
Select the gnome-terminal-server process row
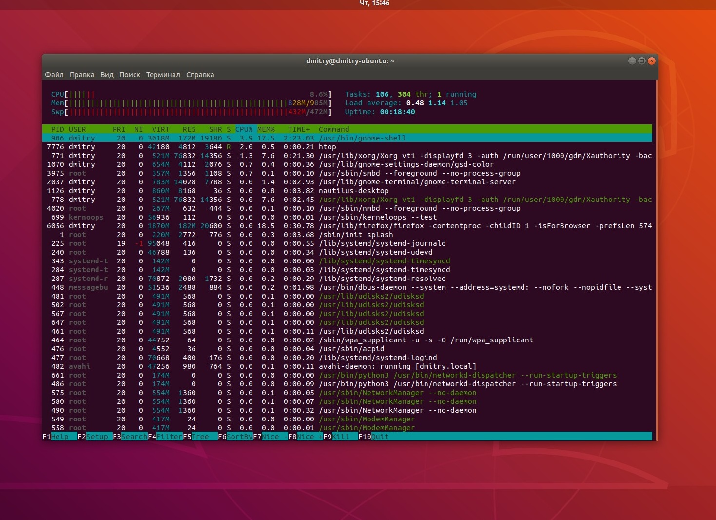[347, 182]
